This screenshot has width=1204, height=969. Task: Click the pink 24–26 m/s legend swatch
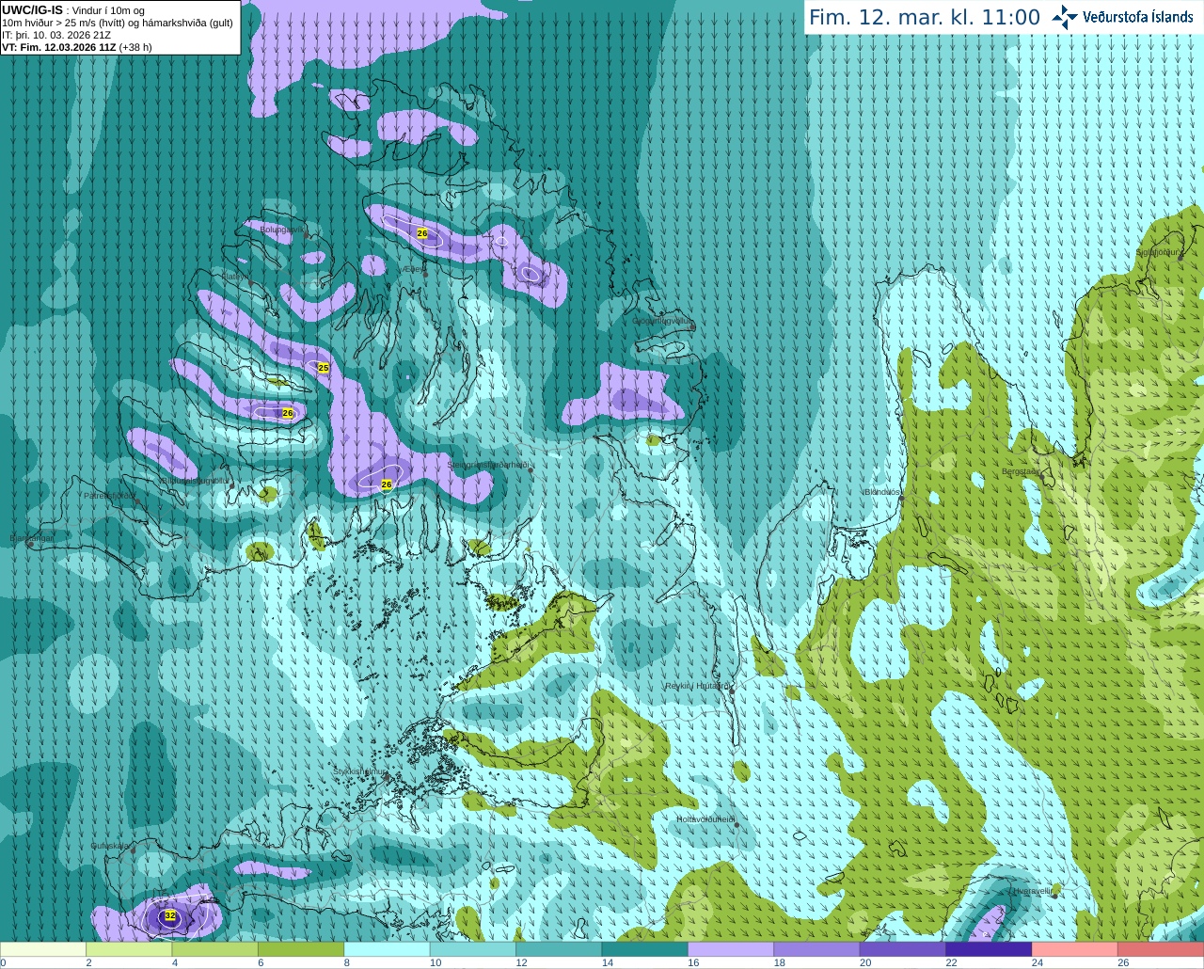1075,949
